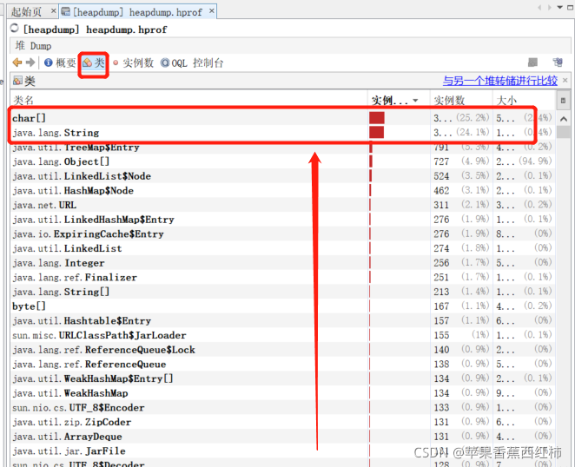Select the java.util.ArrayDeque row
Image resolution: width=575 pixels, height=467 pixels.
[x=282, y=437]
